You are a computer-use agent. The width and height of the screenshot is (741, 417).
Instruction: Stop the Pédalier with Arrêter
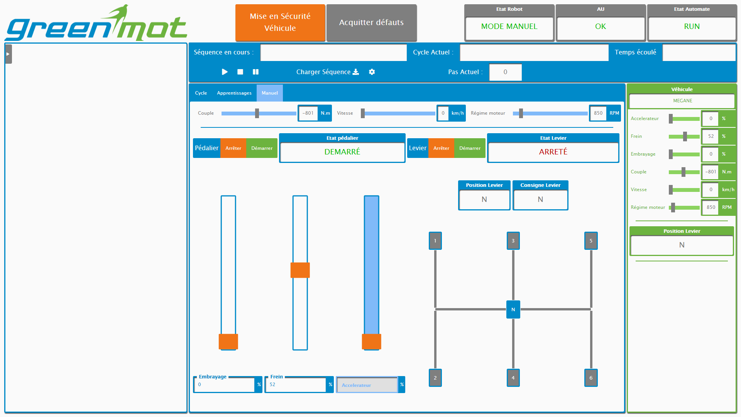pyautogui.click(x=233, y=148)
